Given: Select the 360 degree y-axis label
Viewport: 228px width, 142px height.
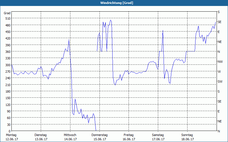Looking at the screenshot, I should click(x=7, y=51).
